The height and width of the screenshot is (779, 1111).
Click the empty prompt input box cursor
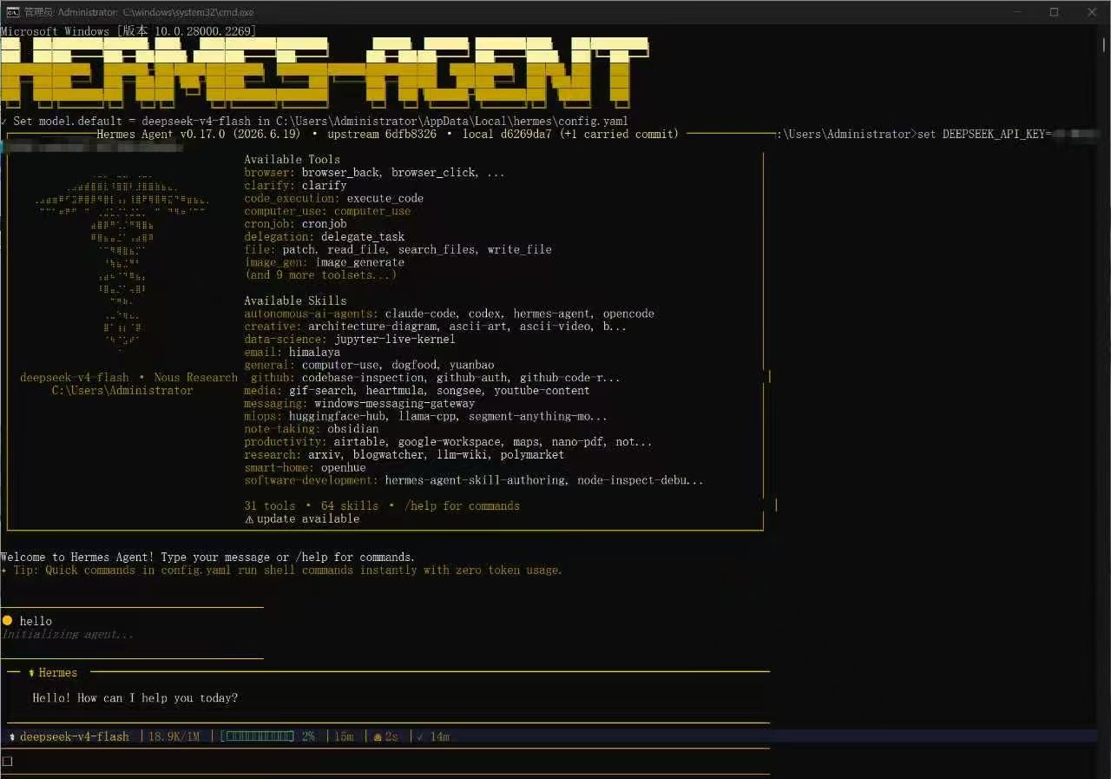pyautogui.click(x=7, y=762)
